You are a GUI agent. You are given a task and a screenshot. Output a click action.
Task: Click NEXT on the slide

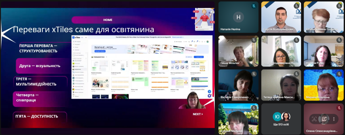(198, 114)
